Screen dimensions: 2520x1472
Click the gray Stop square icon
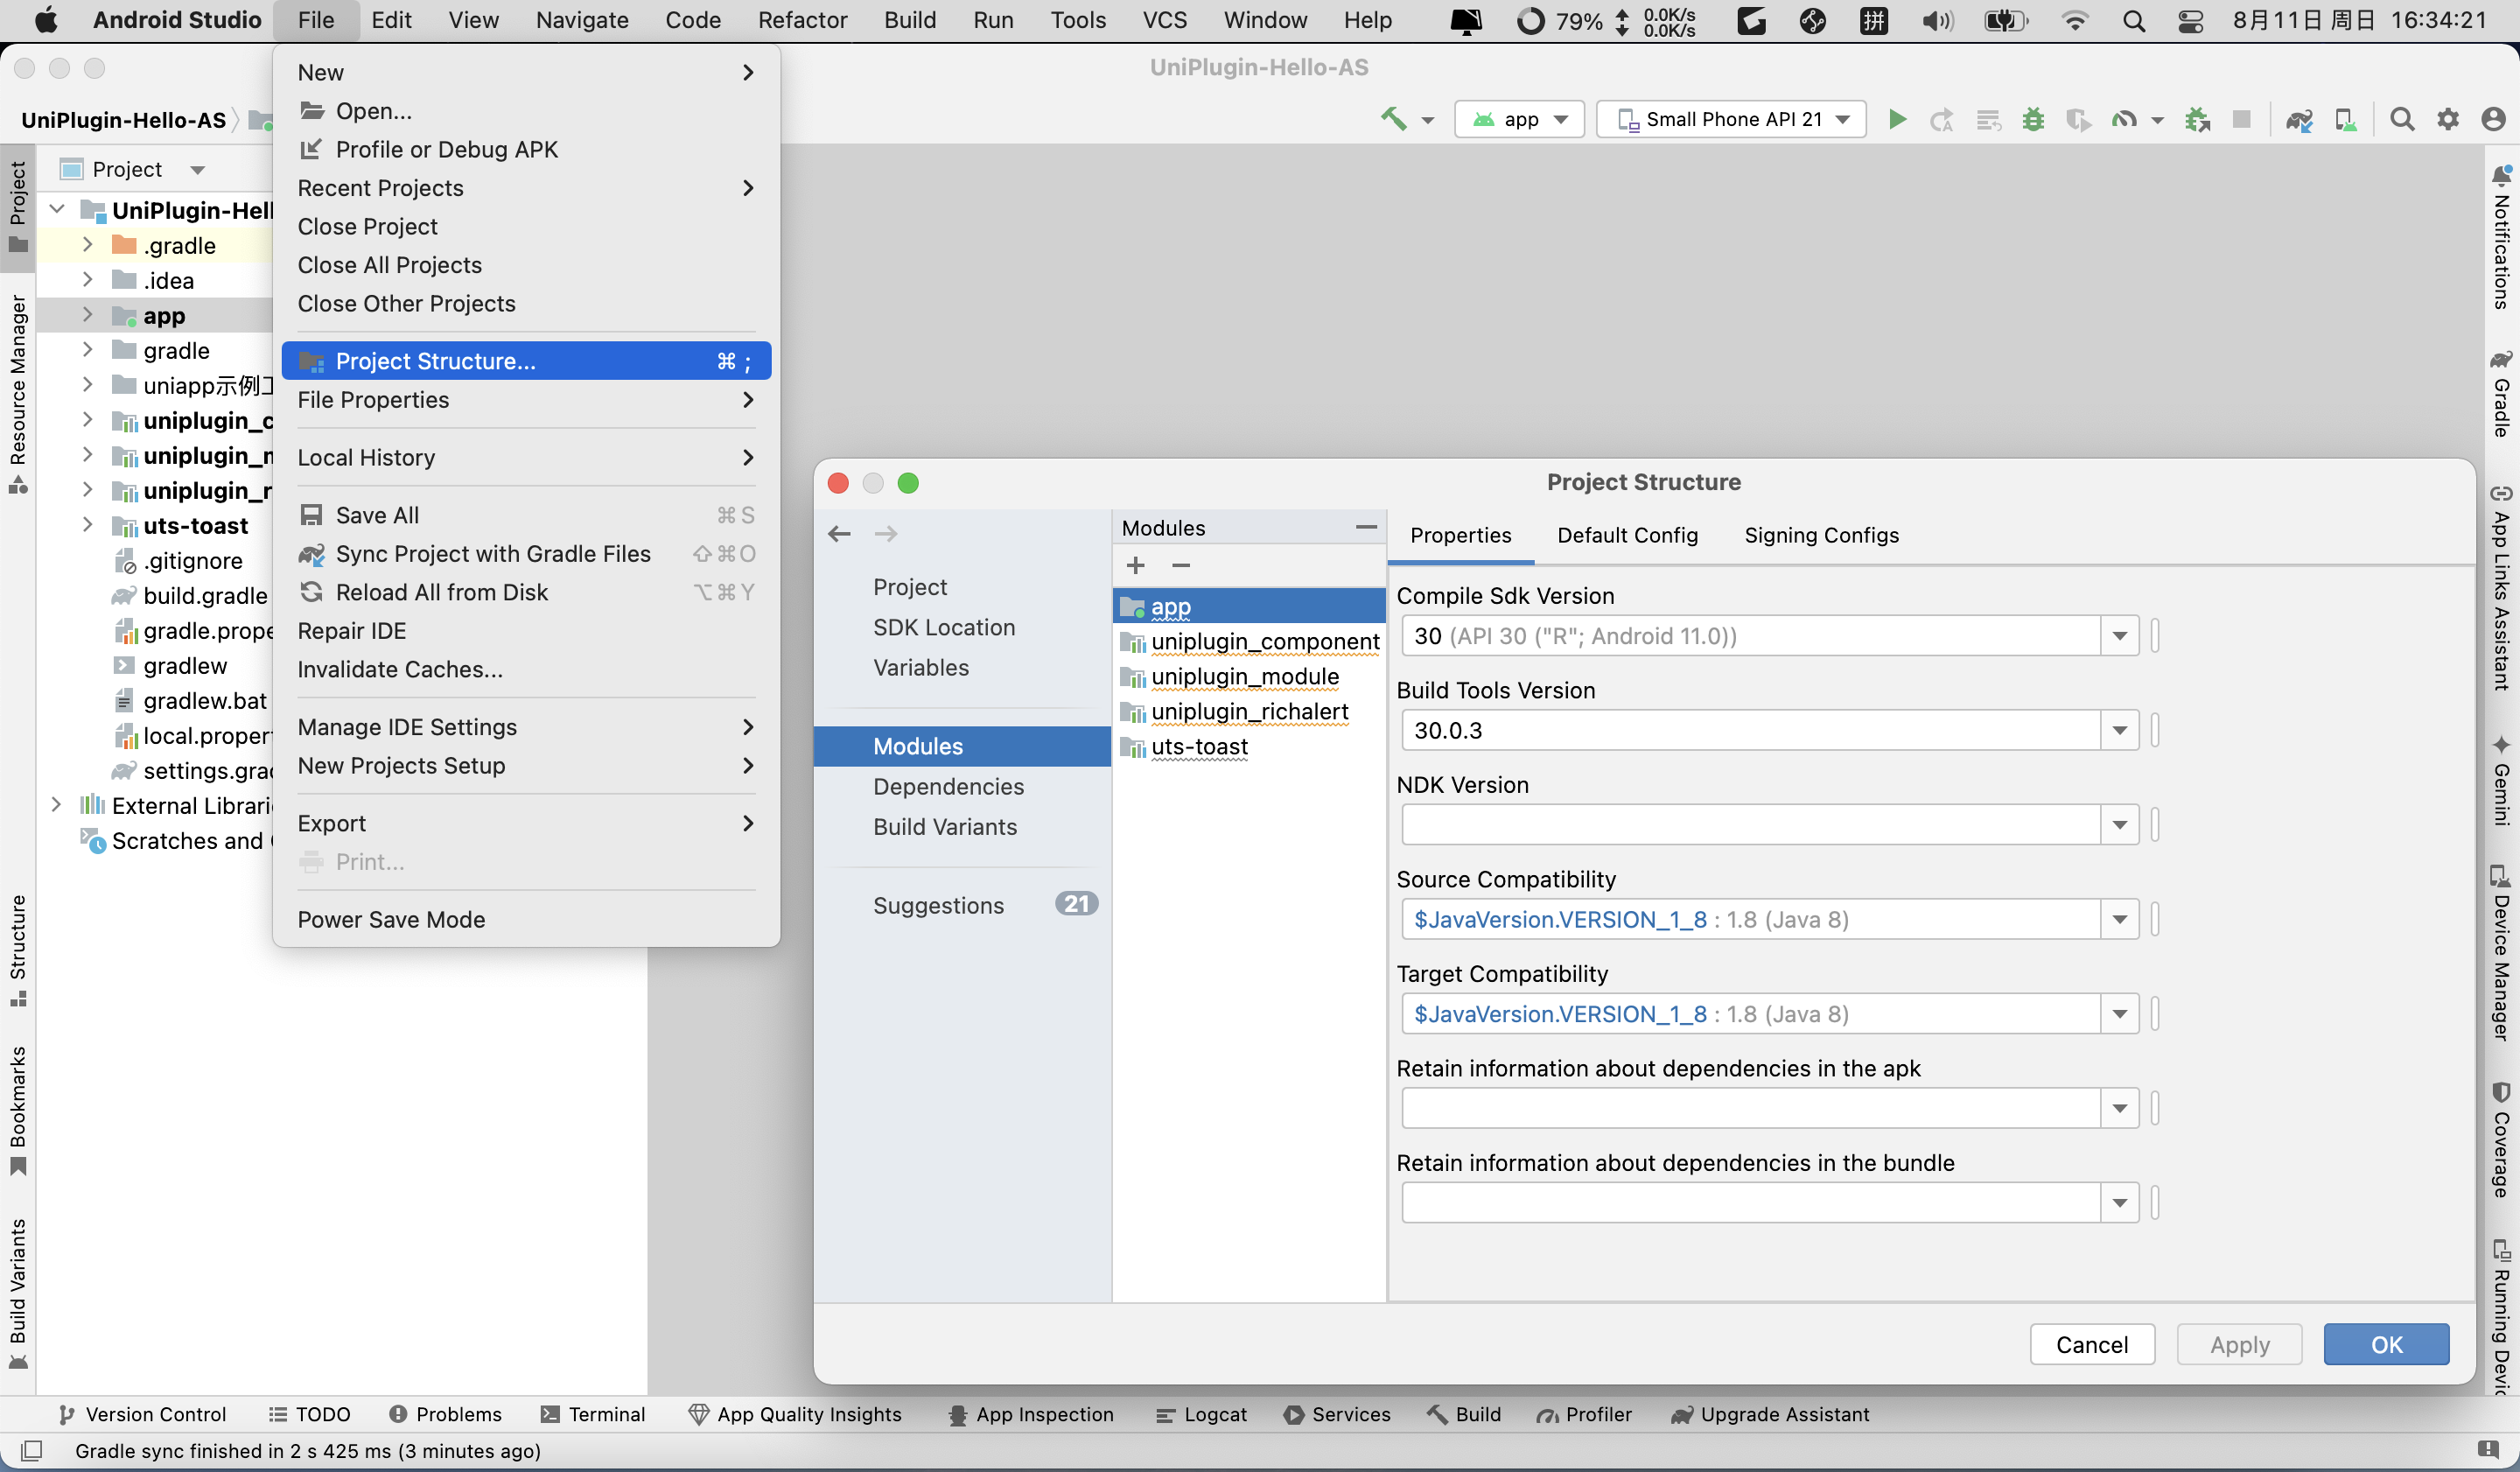point(2242,120)
